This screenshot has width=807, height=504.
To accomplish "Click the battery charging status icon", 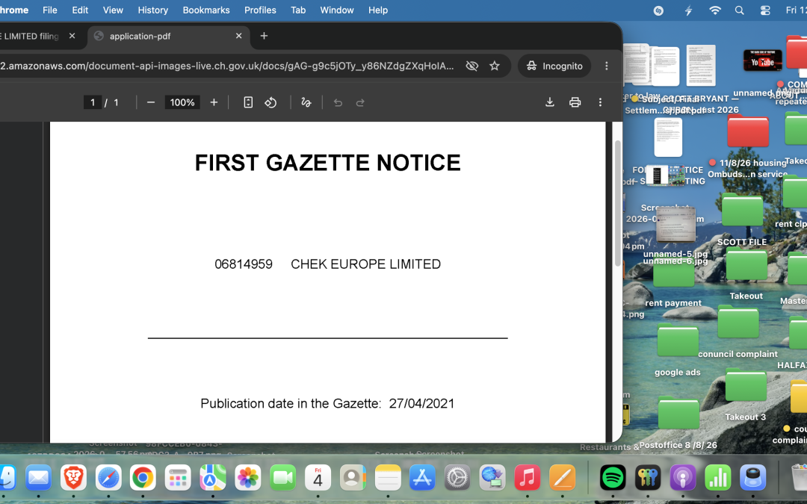I will 688,10.
